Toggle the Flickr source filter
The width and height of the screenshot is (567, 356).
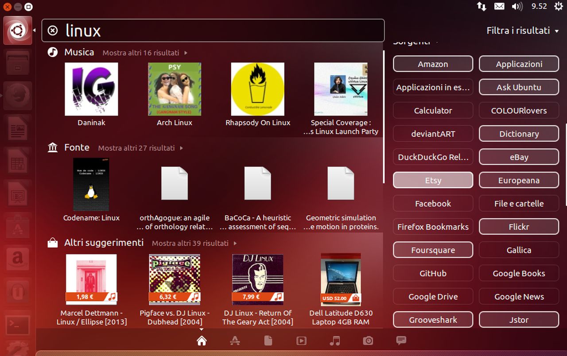(x=519, y=227)
